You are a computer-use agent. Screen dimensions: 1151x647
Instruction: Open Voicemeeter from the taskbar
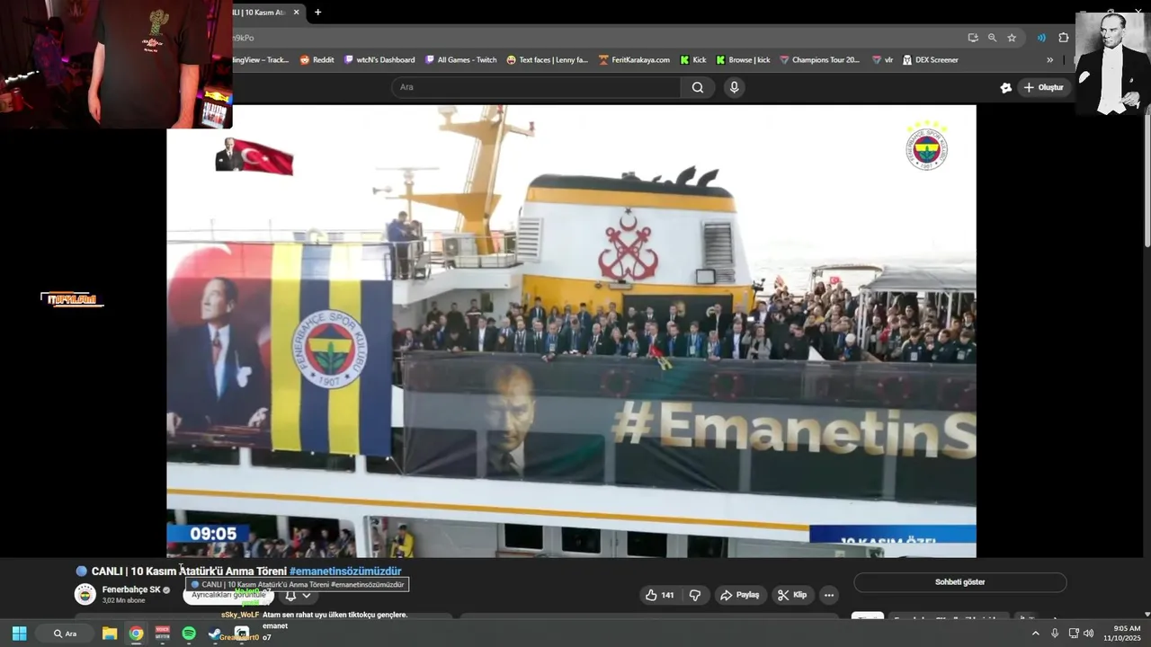(x=163, y=634)
